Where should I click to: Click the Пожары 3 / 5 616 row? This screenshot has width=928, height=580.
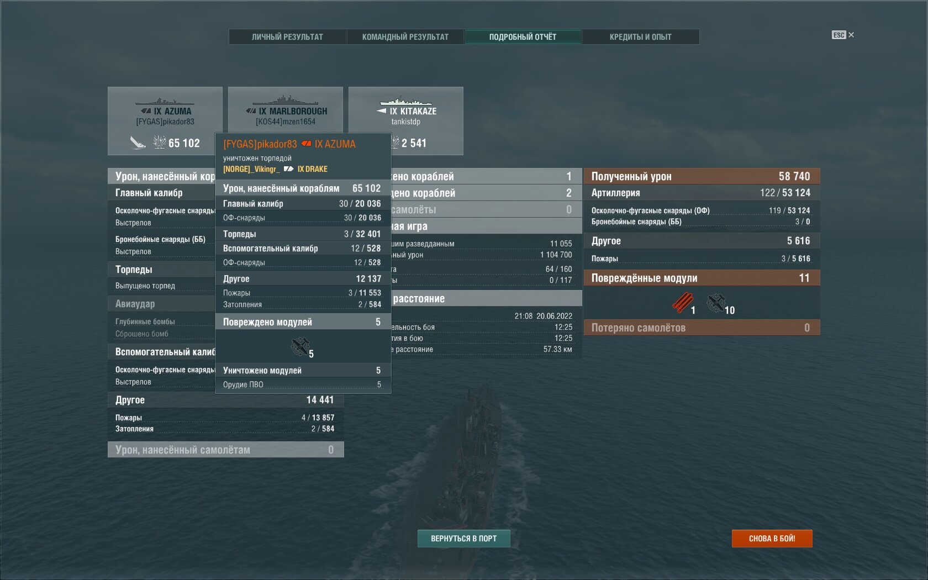click(x=702, y=259)
